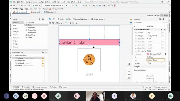
Task: Open the Logcat tool window
Action: click(63, 87)
